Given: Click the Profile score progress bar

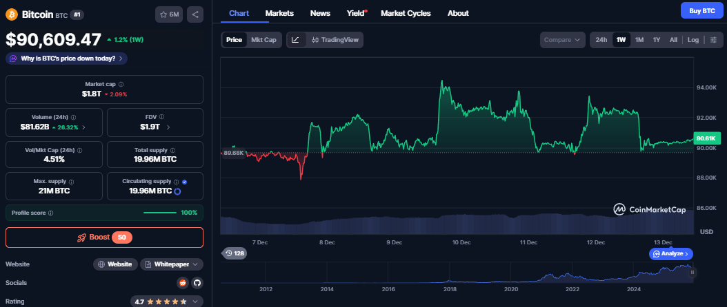Looking at the screenshot, I should 160,213.
